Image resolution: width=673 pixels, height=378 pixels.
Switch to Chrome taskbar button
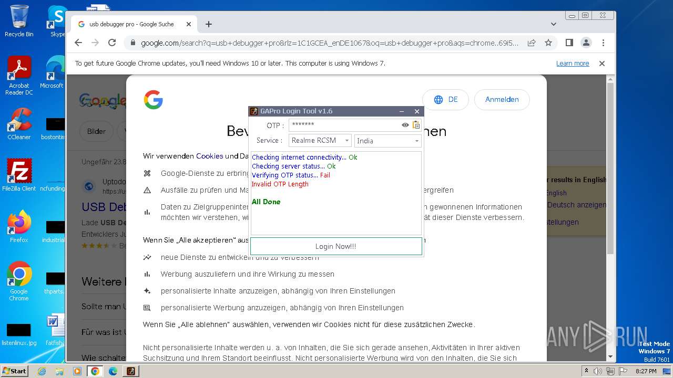[95, 371]
